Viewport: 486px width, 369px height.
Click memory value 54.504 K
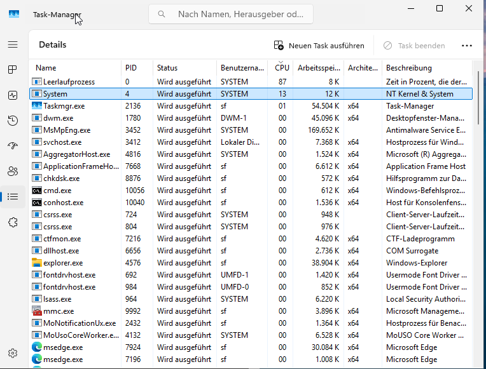coord(326,106)
